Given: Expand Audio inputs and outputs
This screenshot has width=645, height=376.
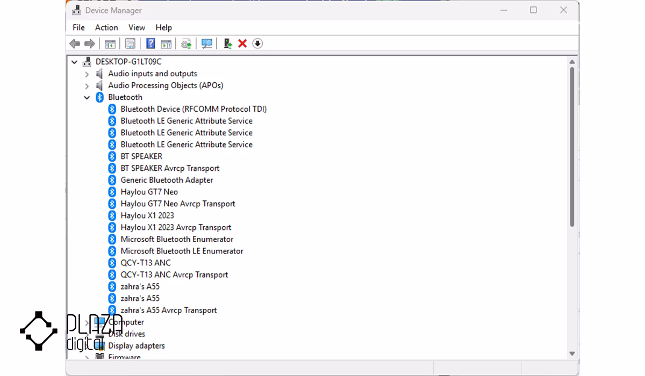Looking at the screenshot, I should coord(87,74).
